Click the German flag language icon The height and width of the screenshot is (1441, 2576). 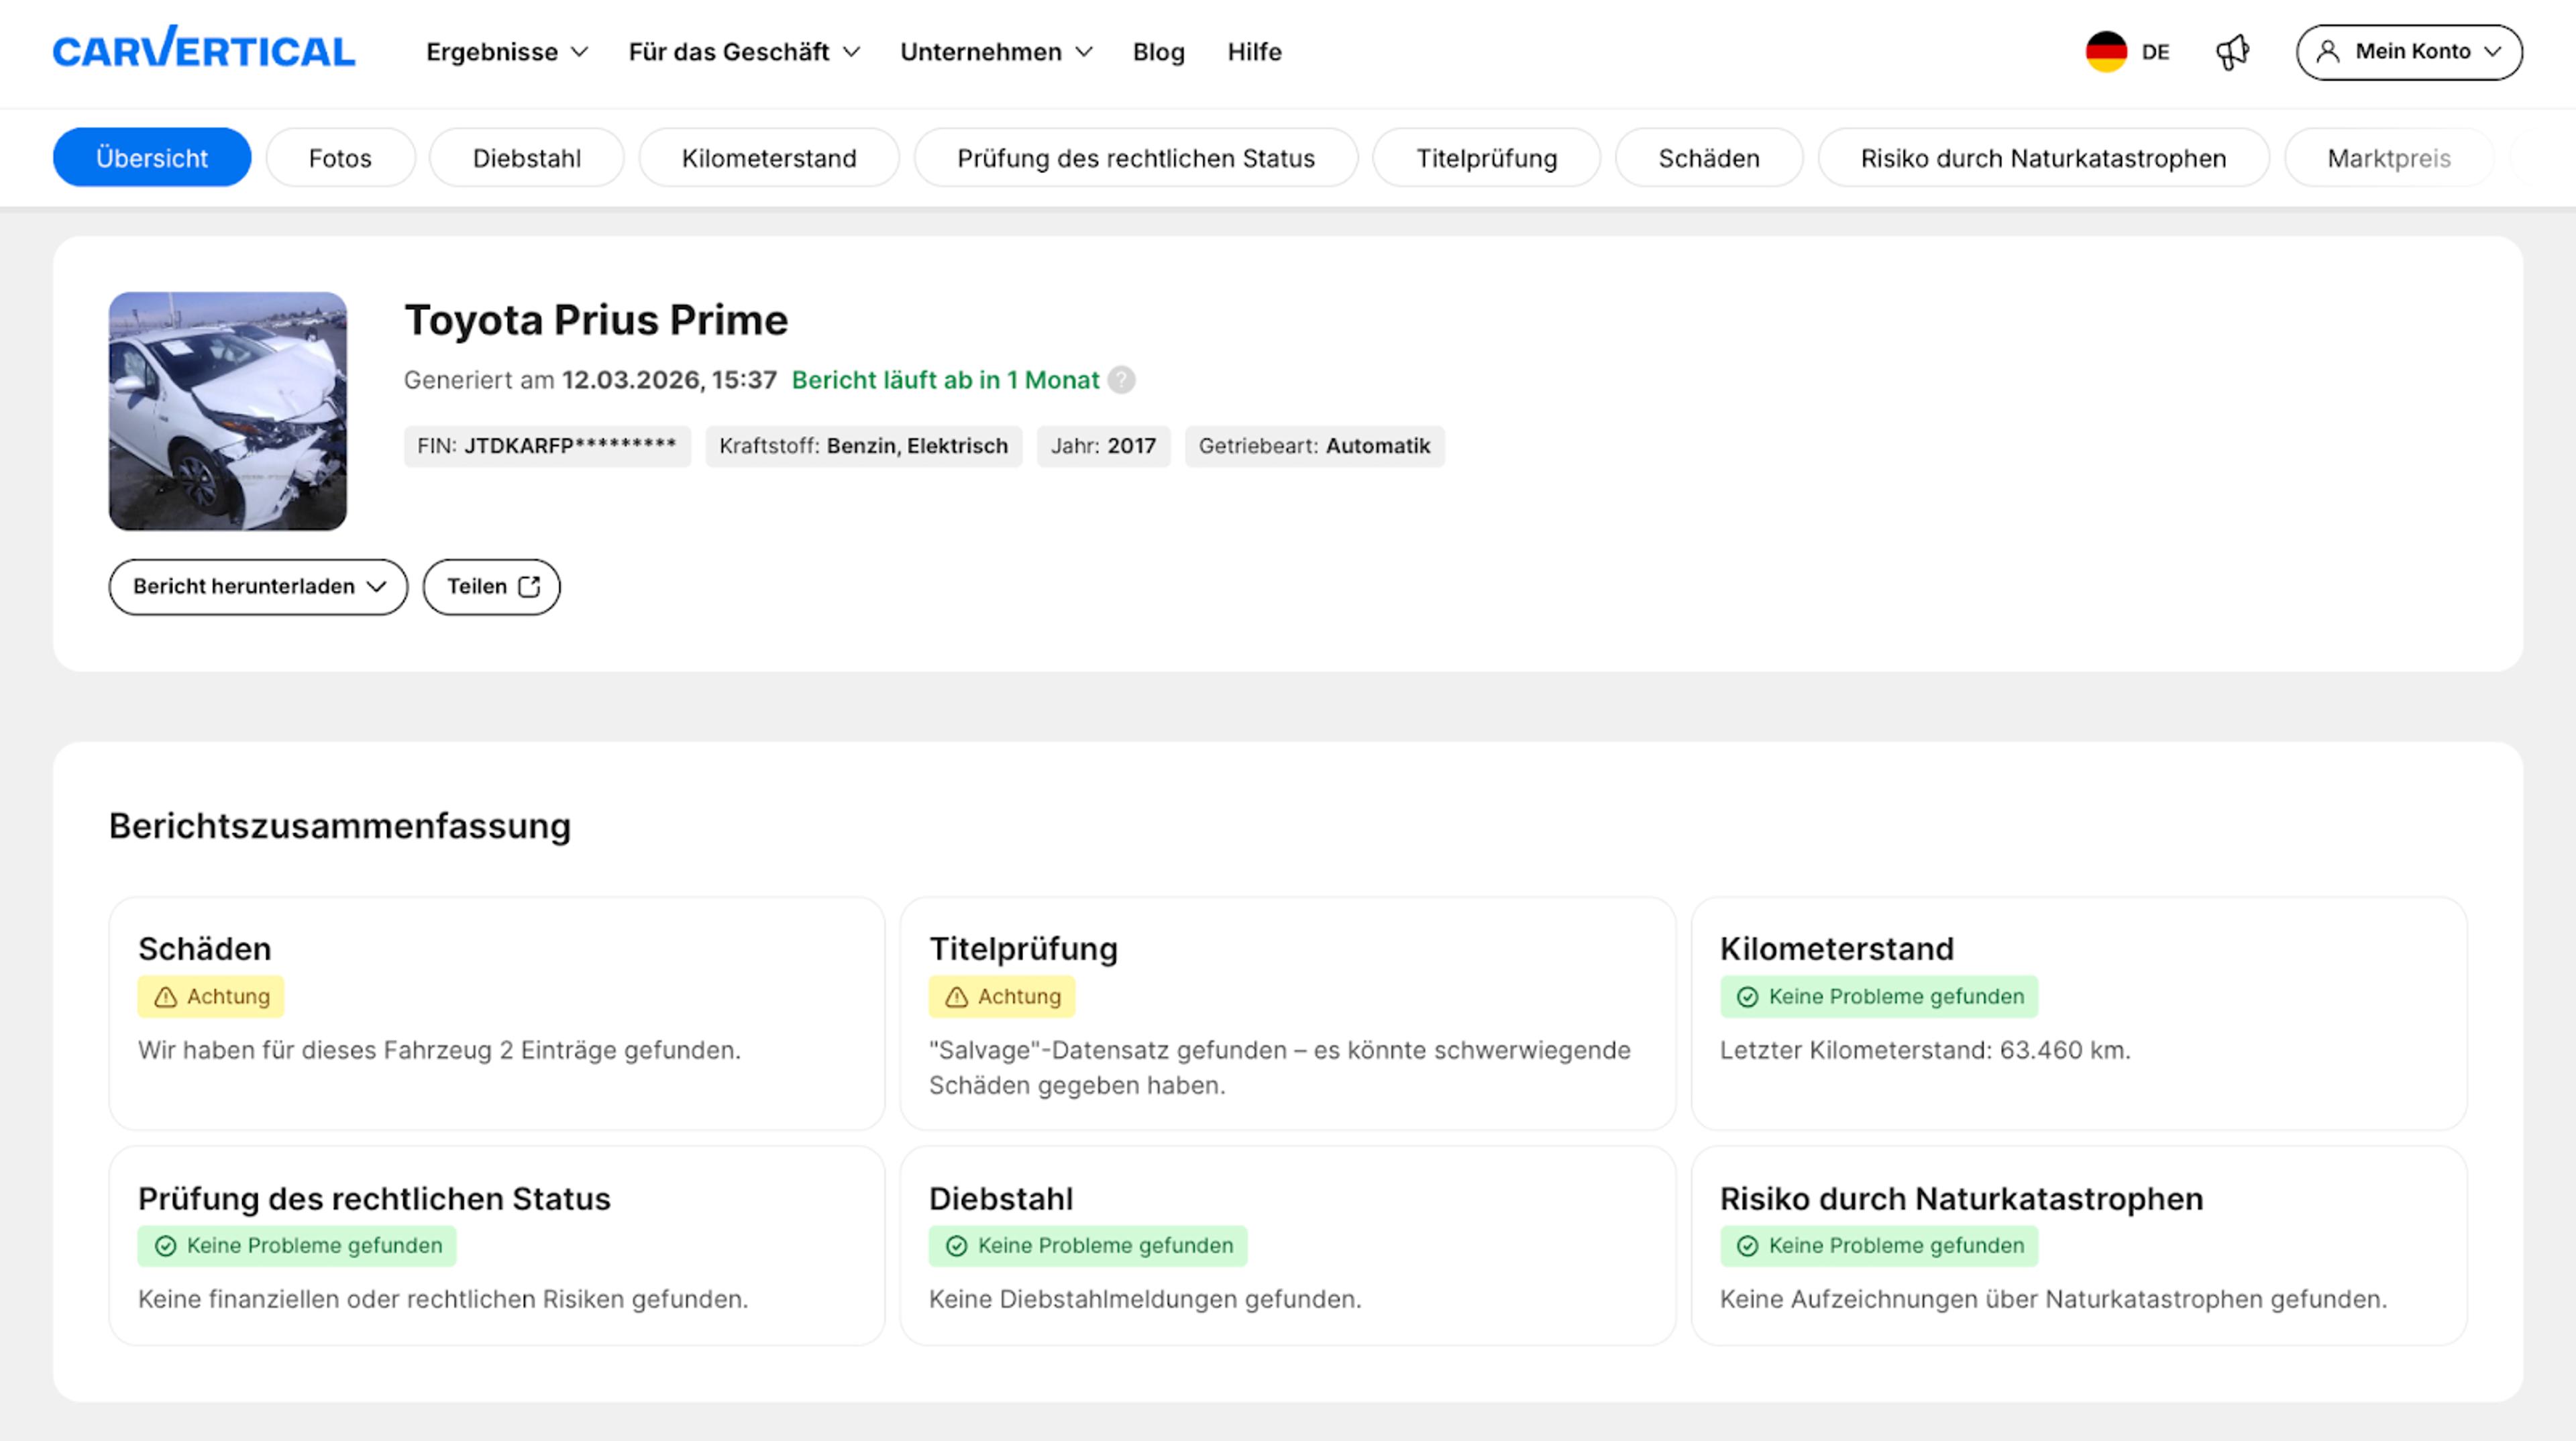coord(2106,52)
